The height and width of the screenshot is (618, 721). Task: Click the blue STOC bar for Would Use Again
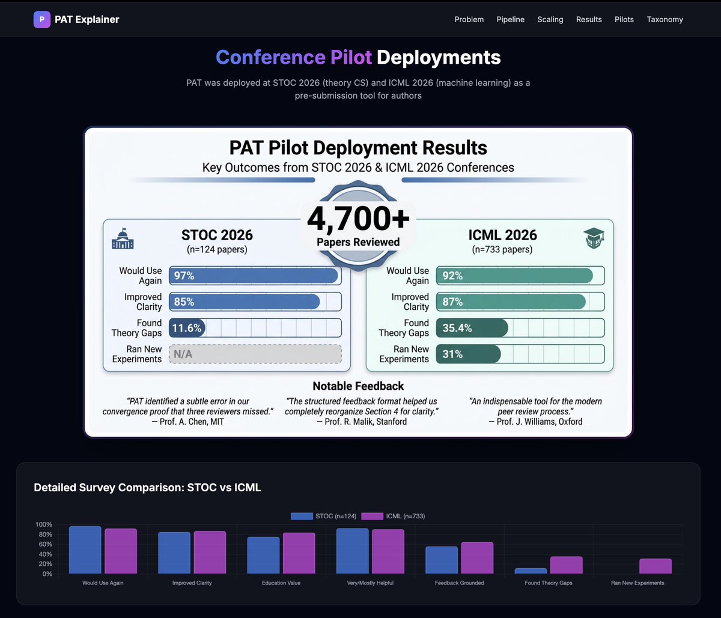click(x=85, y=550)
